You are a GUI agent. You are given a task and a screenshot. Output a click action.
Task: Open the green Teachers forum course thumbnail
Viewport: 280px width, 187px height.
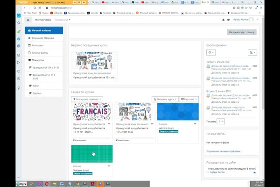(x=92, y=153)
